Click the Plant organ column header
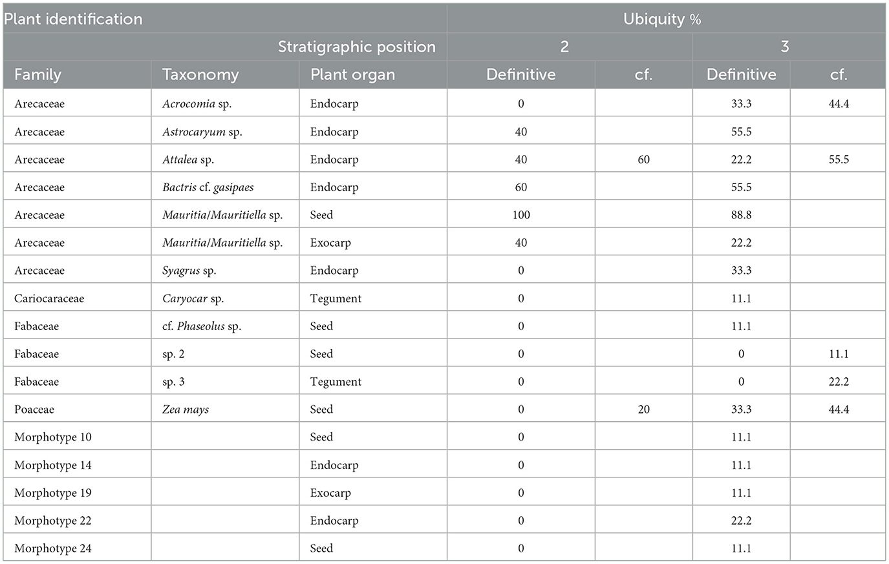The width and height of the screenshot is (889, 564). coord(352,75)
